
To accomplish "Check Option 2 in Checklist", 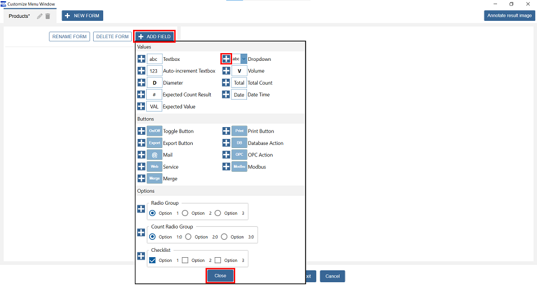I will (x=185, y=260).
